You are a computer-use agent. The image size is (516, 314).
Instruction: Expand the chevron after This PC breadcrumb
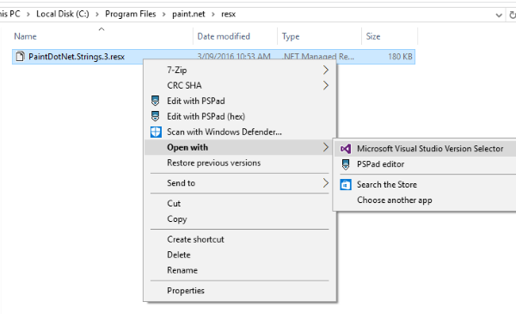28,15
